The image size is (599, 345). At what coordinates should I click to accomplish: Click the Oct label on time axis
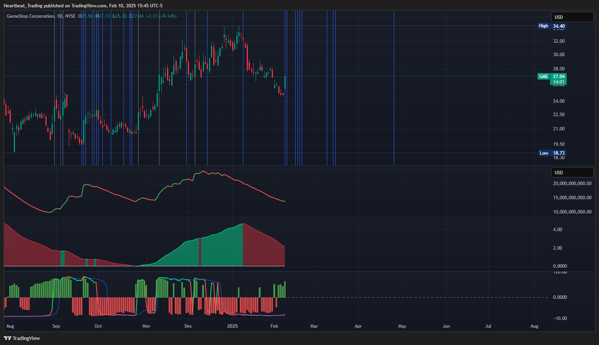[x=98, y=326]
